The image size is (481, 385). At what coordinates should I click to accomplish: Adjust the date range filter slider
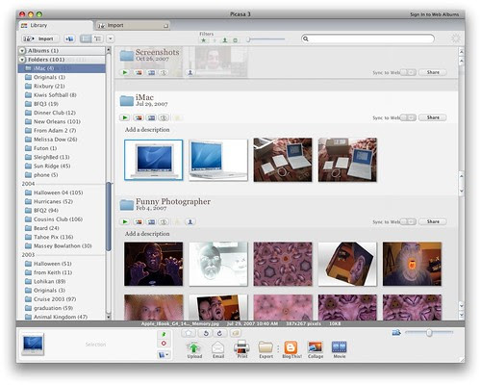click(x=266, y=39)
